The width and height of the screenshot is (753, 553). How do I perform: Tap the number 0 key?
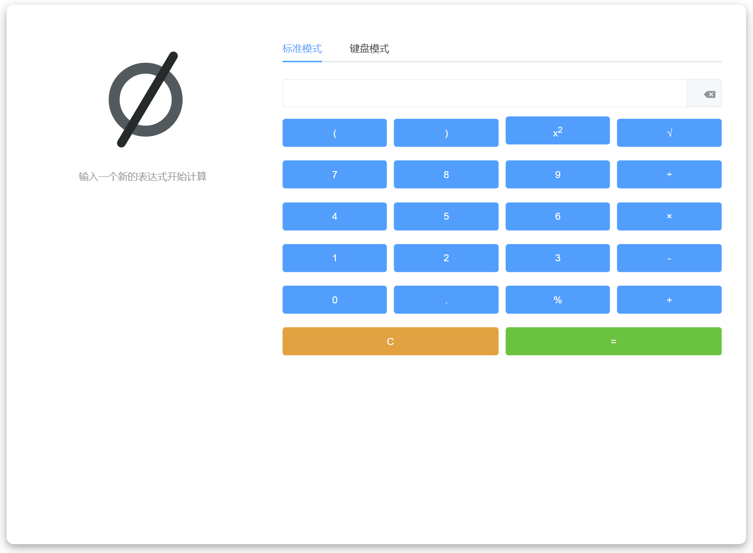click(x=334, y=300)
